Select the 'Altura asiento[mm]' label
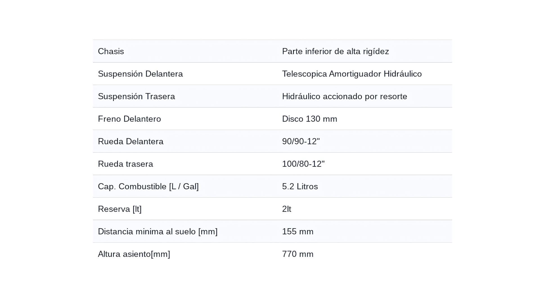The height and width of the screenshot is (304, 540). (134, 254)
